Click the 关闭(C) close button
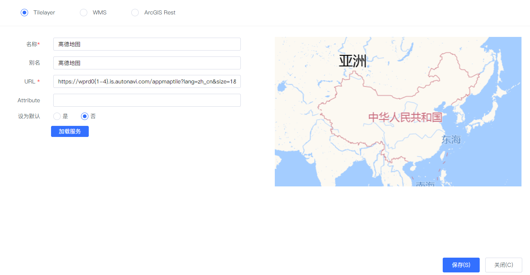Image resolution: width=530 pixels, height=275 pixels. pos(504,265)
